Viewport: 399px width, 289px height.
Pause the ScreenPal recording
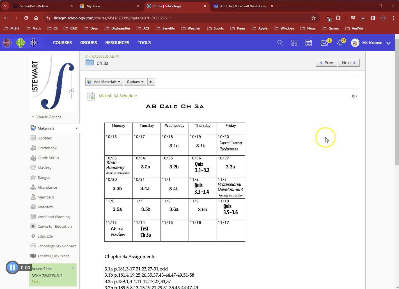click(x=12, y=267)
